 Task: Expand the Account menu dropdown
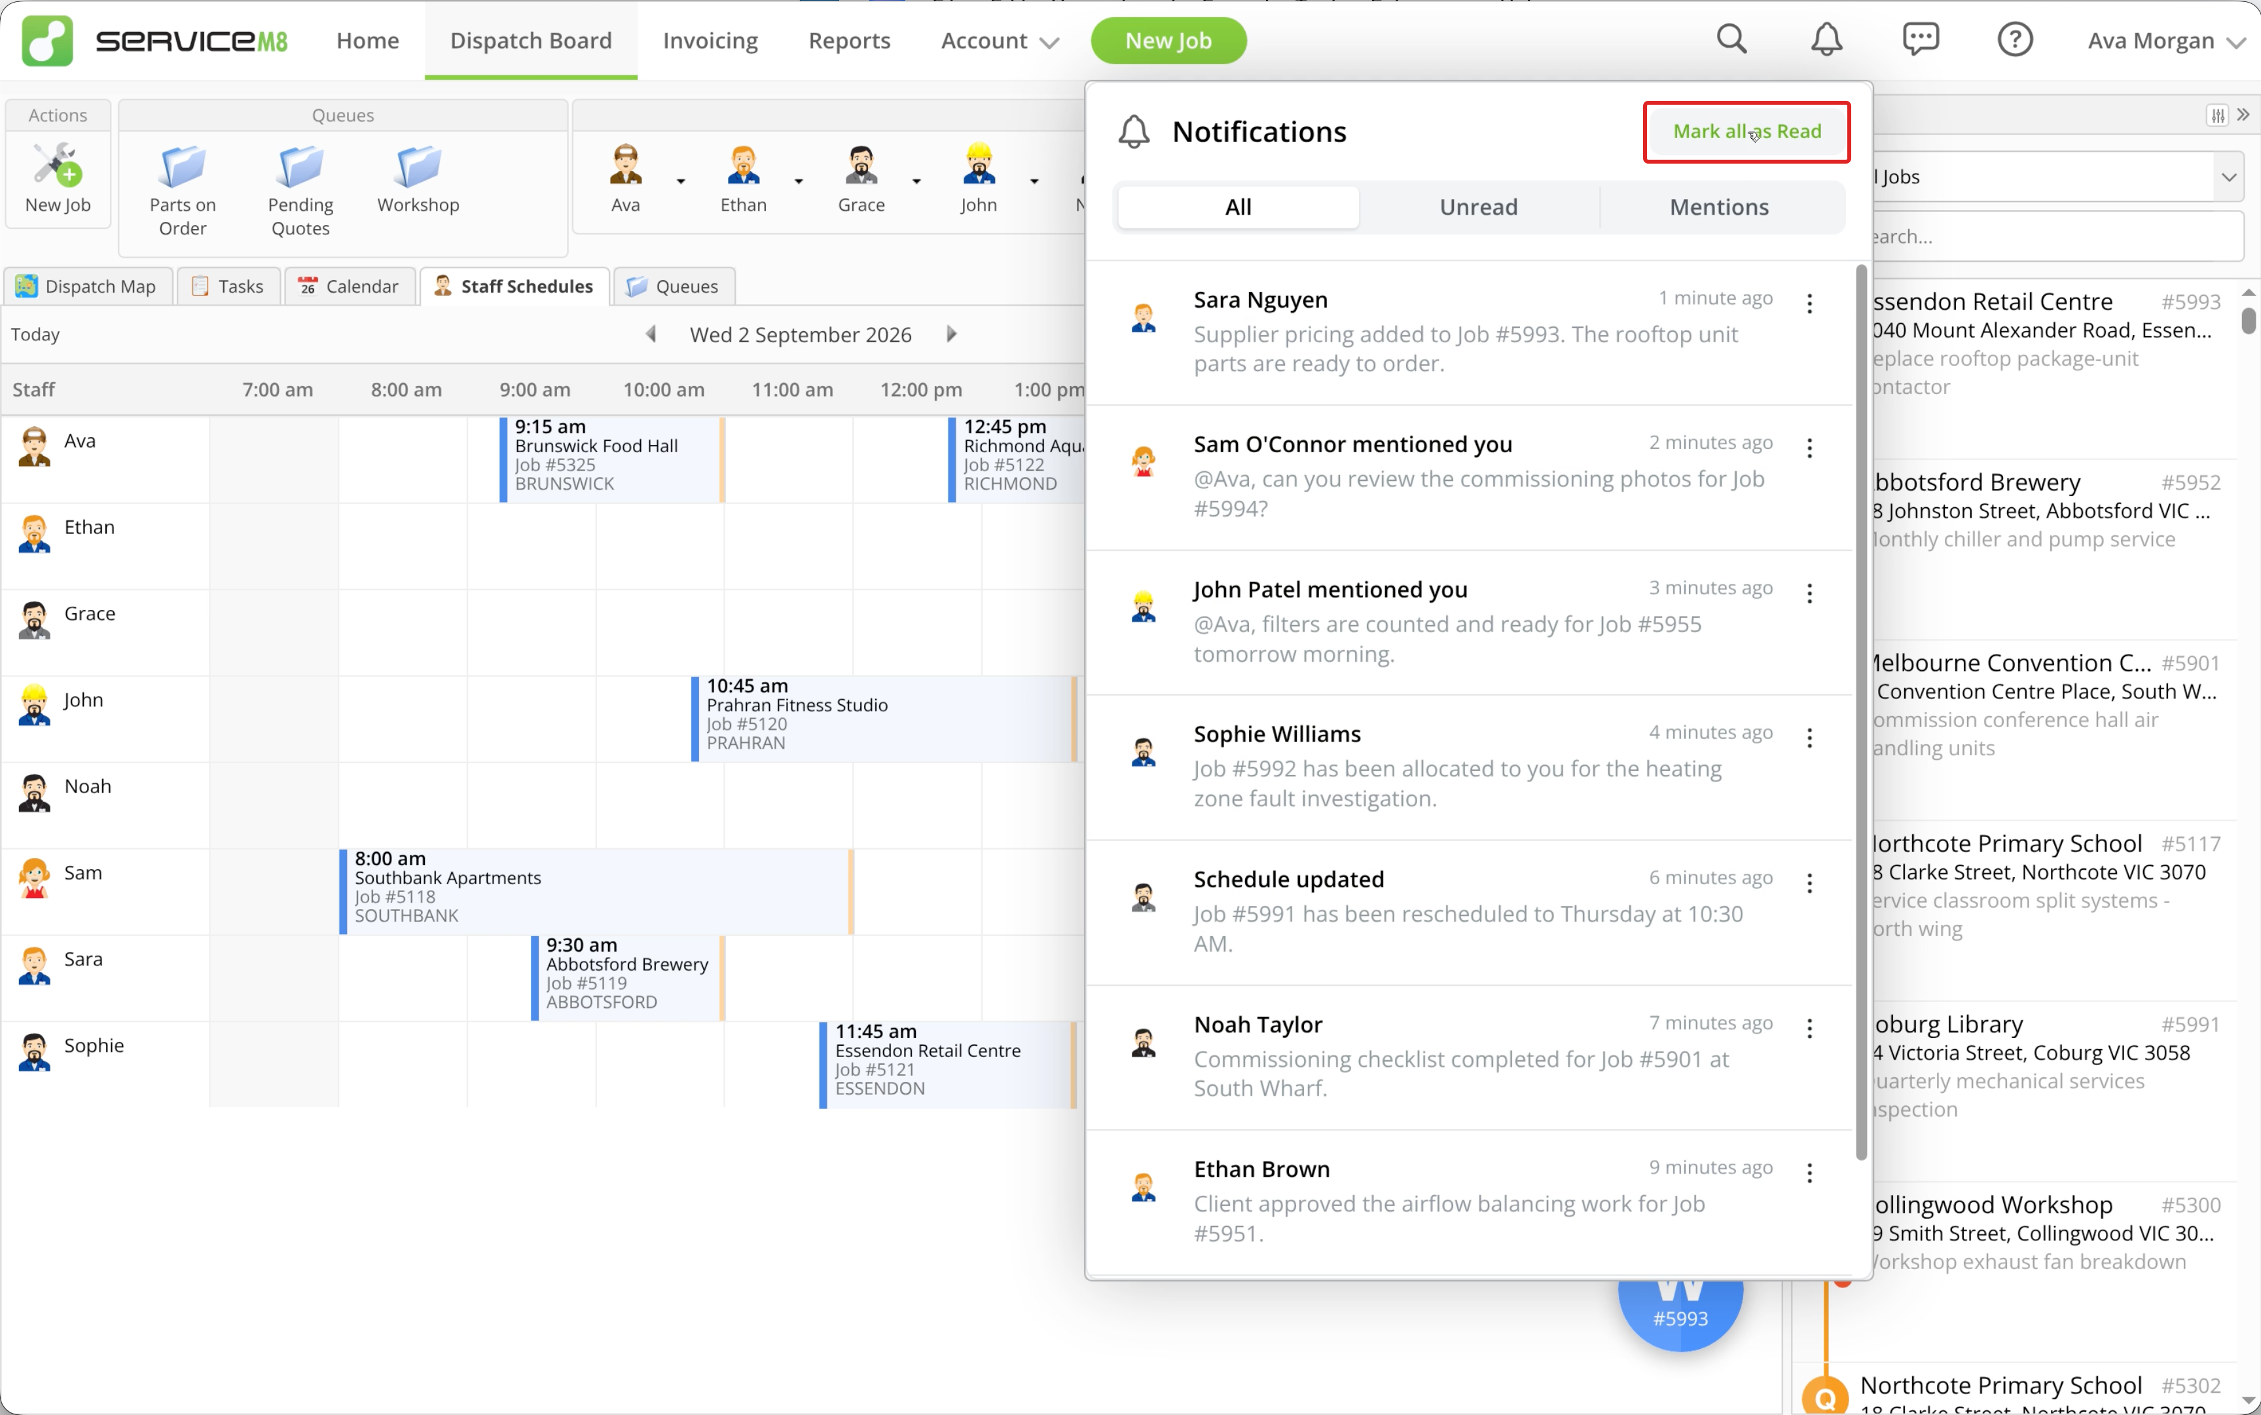1000,40
